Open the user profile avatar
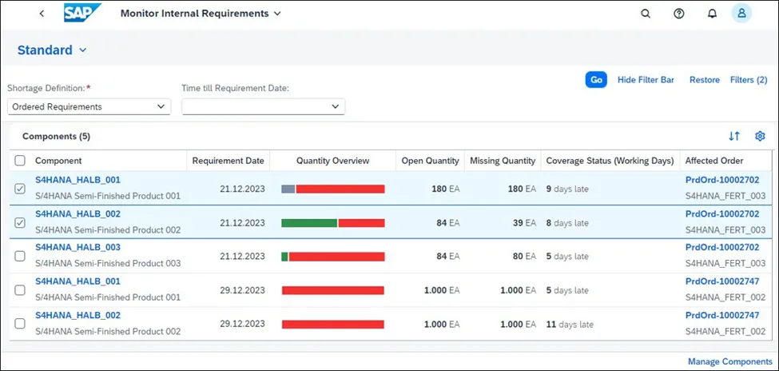 click(741, 14)
